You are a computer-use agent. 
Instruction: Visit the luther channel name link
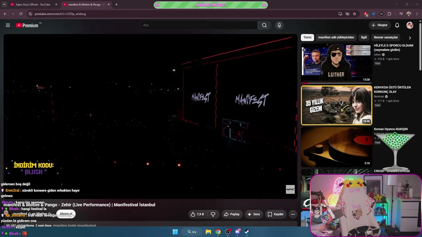tap(377, 55)
